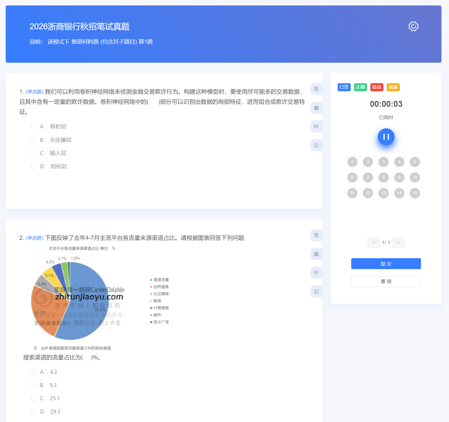Click the 藏 bookmark button beside question 2
The width and height of the screenshot is (449, 422).
(316, 254)
